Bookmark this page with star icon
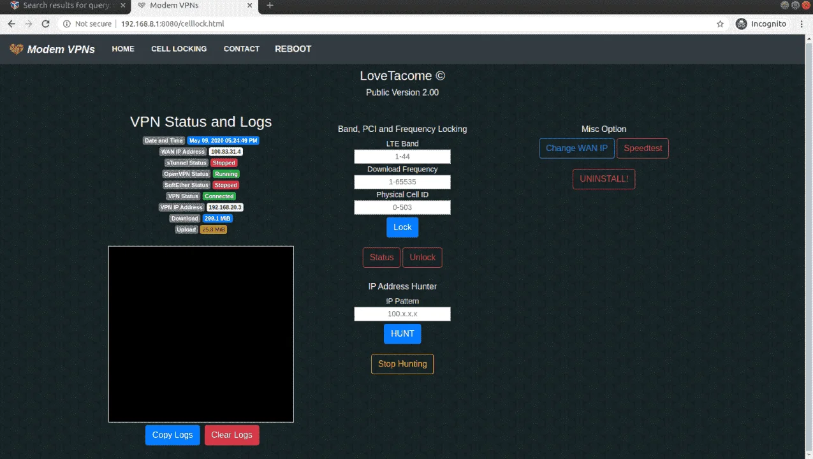The image size is (813, 459). pyautogui.click(x=720, y=24)
